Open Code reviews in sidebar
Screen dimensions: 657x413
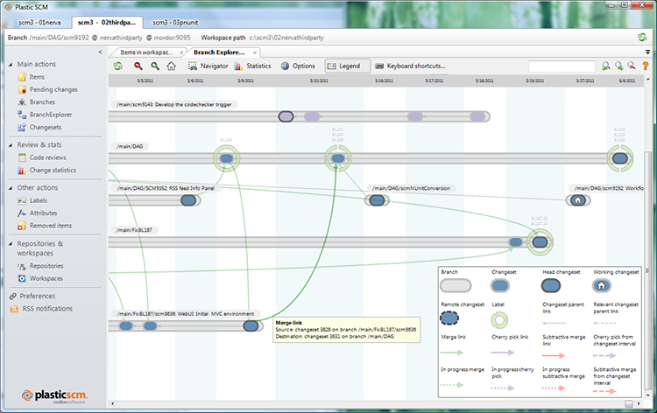[x=42, y=157]
